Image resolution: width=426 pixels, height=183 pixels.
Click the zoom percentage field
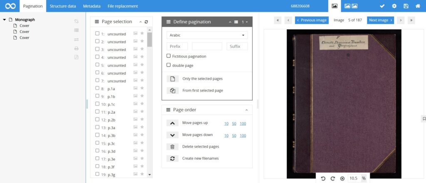tap(354, 178)
